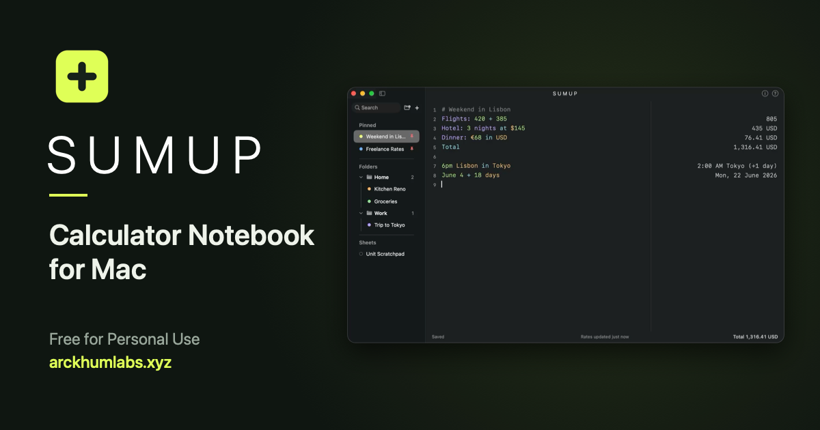Click the result '1,316.41 USD' on line 5
Image resolution: width=820 pixels, height=430 pixels.
click(755, 147)
